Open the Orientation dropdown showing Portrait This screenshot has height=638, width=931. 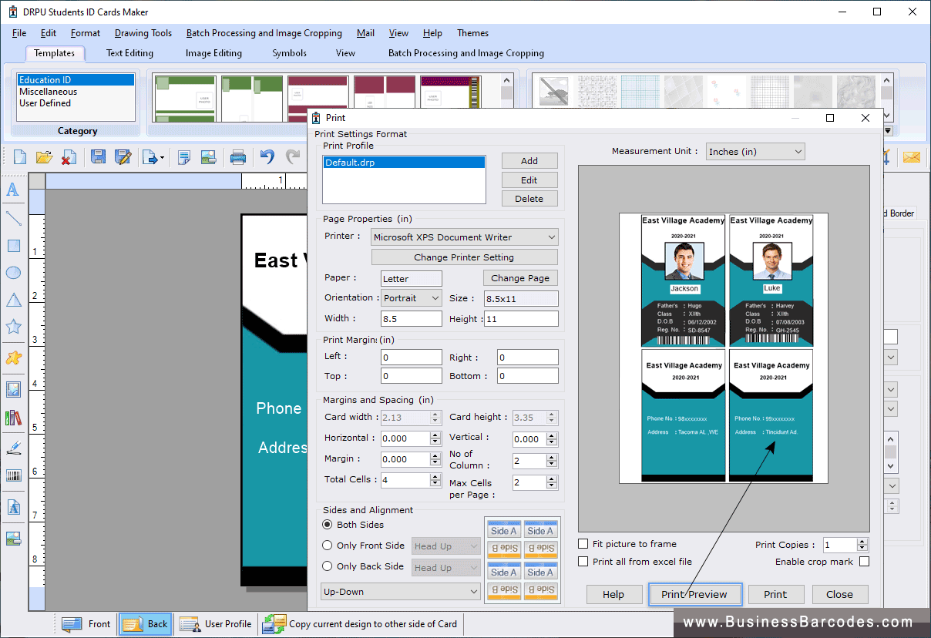411,297
